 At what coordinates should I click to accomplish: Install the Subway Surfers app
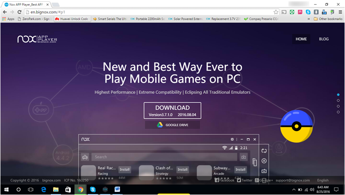(240, 169)
